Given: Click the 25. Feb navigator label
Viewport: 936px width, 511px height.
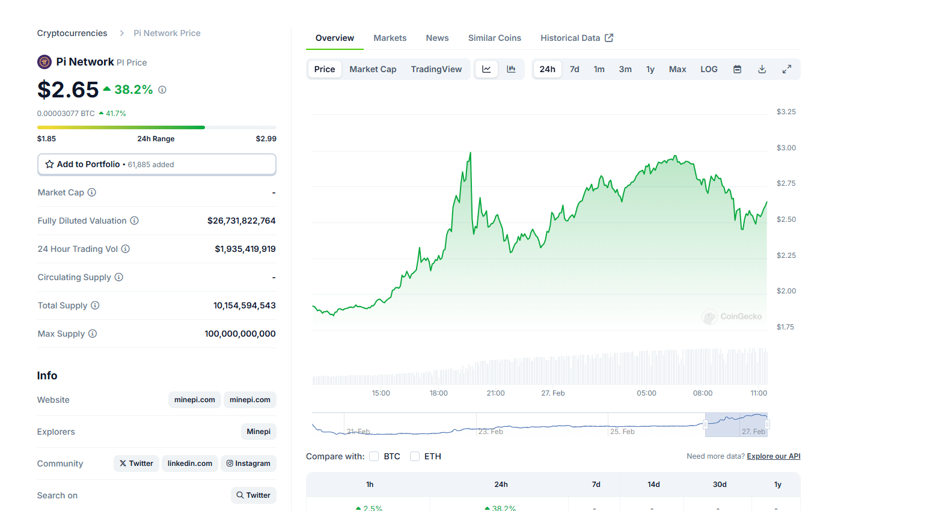Looking at the screenshot, I should pyautogui.click(x=622, y=432).
